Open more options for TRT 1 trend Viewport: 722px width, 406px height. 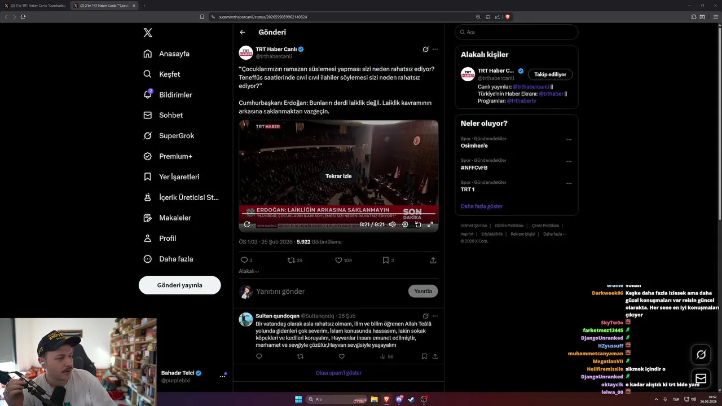(x=569, y=184)
